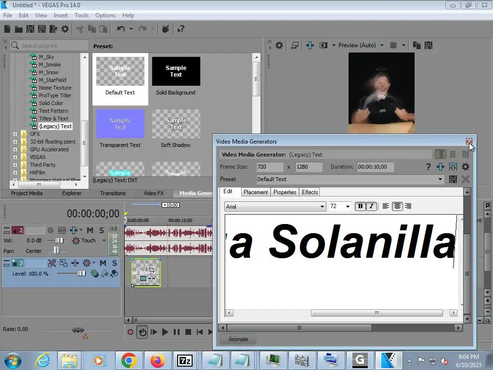Toggle the split screen view icon in the preview
Screen dimensions: 493x370
pos(323,45)
